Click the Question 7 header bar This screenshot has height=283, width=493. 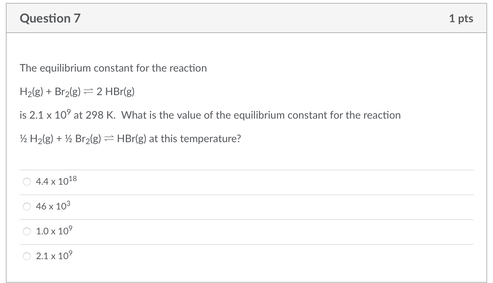pos(245,18)
